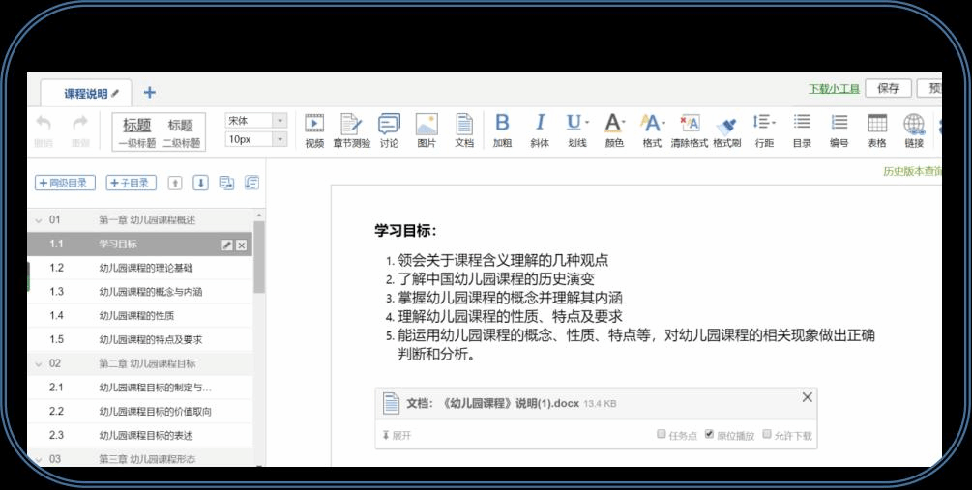
Task: Check the 允许下载 option
Action: point(767,435)
